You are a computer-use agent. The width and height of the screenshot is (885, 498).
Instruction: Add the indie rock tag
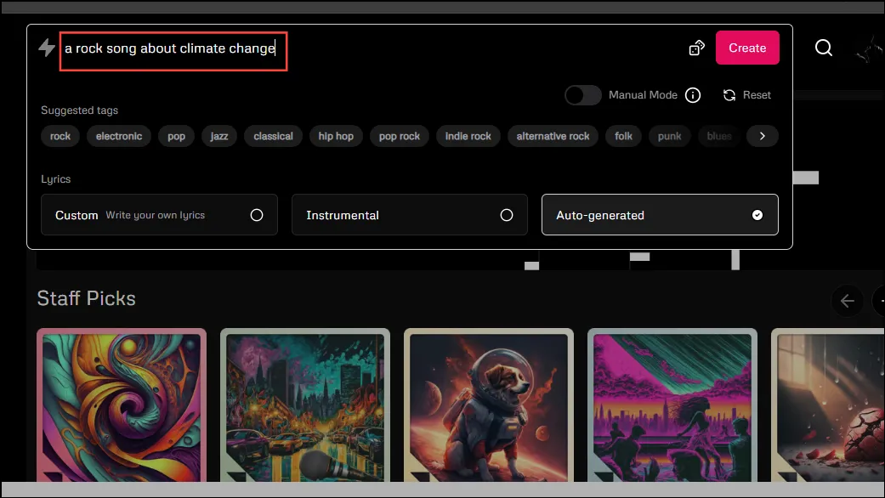(468, 136)
